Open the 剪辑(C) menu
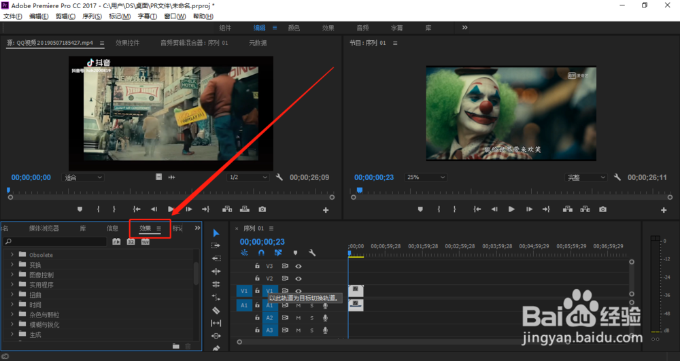This screenshot has width=680, height=361. tap(65, 16)
